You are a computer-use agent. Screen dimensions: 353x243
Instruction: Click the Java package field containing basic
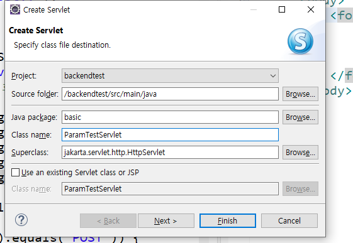click(x=170, y=117)
